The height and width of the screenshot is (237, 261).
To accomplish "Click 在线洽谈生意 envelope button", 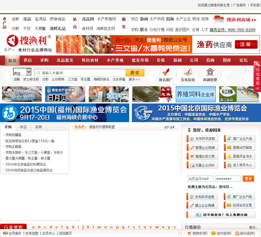I will coord(239,205).
